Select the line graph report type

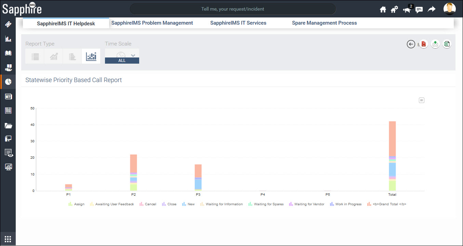pos(53,56)
